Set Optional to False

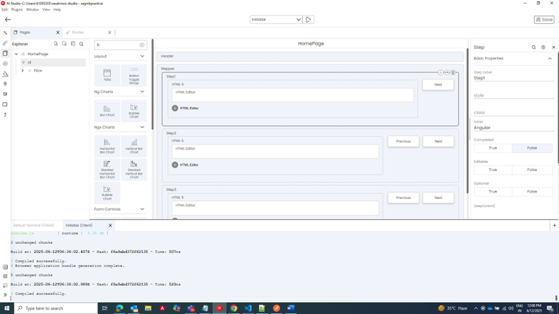tap(532, 192)
